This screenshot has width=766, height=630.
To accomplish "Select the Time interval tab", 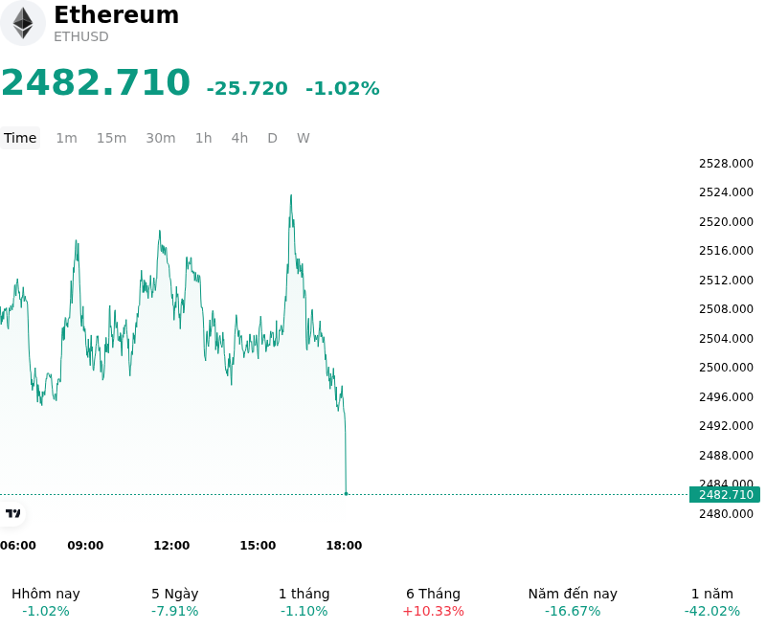I will [20, 138].
